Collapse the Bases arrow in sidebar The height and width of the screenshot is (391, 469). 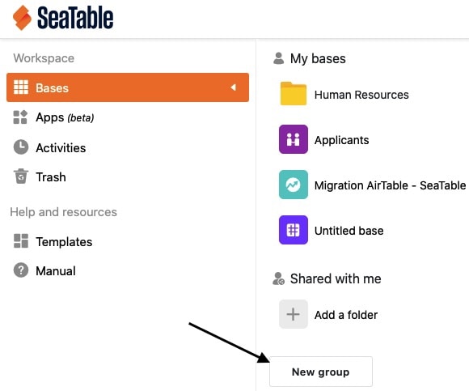tap(234, 87)
